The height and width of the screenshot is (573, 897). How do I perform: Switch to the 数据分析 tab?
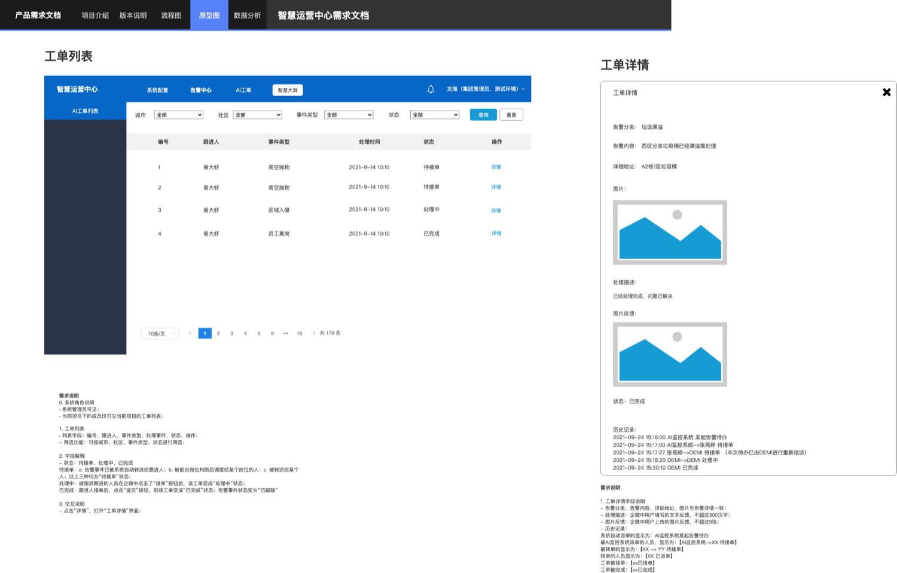[x=247, y=16]
